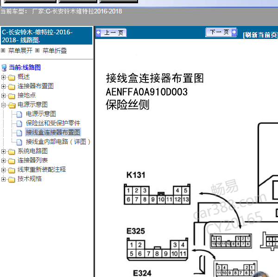Open the 概述 tree item

24,77
